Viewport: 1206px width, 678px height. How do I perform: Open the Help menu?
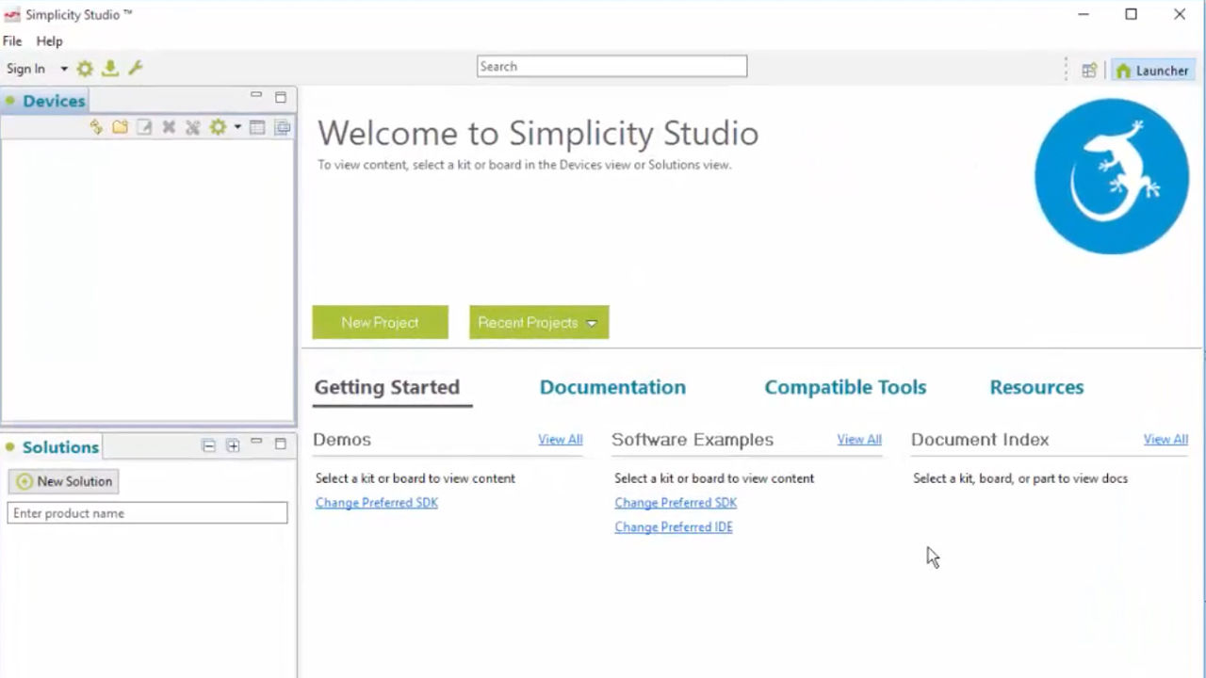(x=49, y=41)
